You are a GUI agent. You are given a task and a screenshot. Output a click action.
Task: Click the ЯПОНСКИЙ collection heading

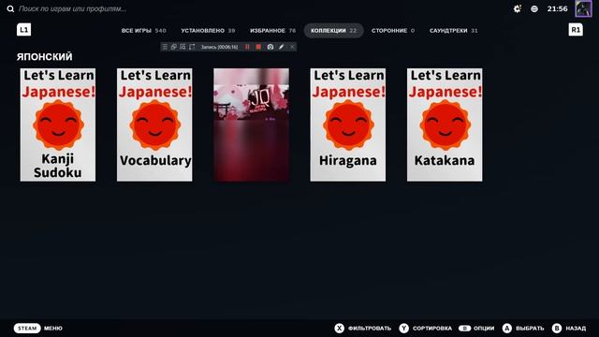[44, 56]
